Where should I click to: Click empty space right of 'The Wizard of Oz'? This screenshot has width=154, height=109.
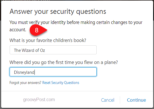click(71, 50)
